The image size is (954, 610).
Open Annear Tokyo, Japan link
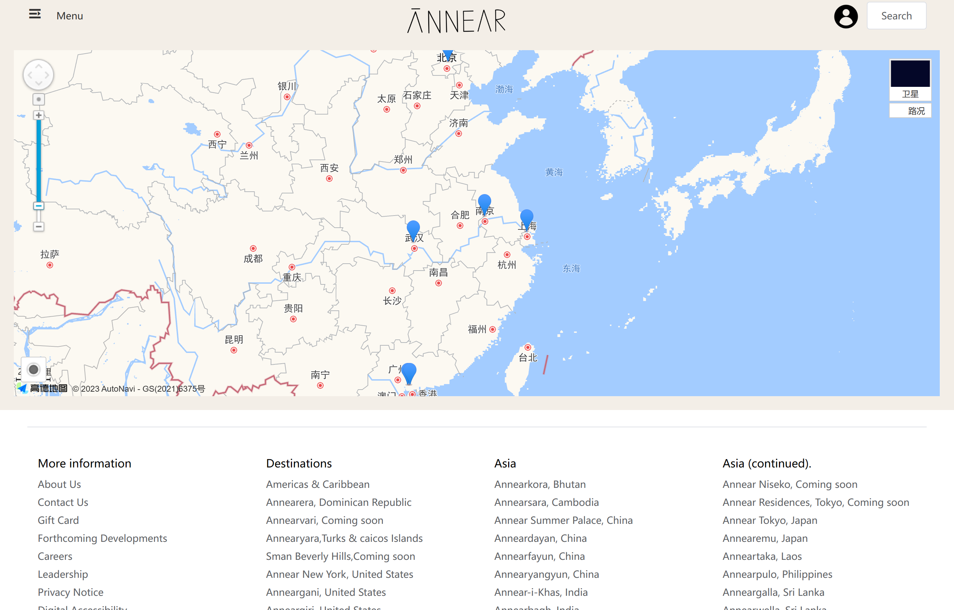(x=770, y=520)
